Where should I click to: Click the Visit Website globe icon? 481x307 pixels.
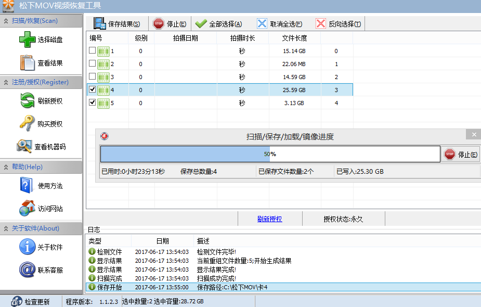pyautogui.click(x=27, y=209)
